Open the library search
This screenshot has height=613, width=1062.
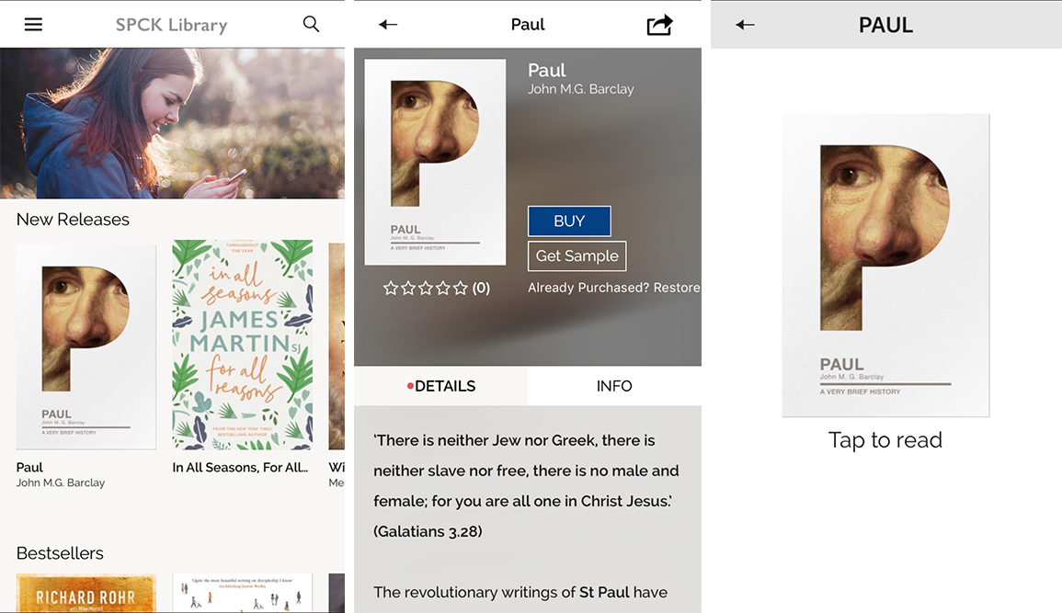311,24
